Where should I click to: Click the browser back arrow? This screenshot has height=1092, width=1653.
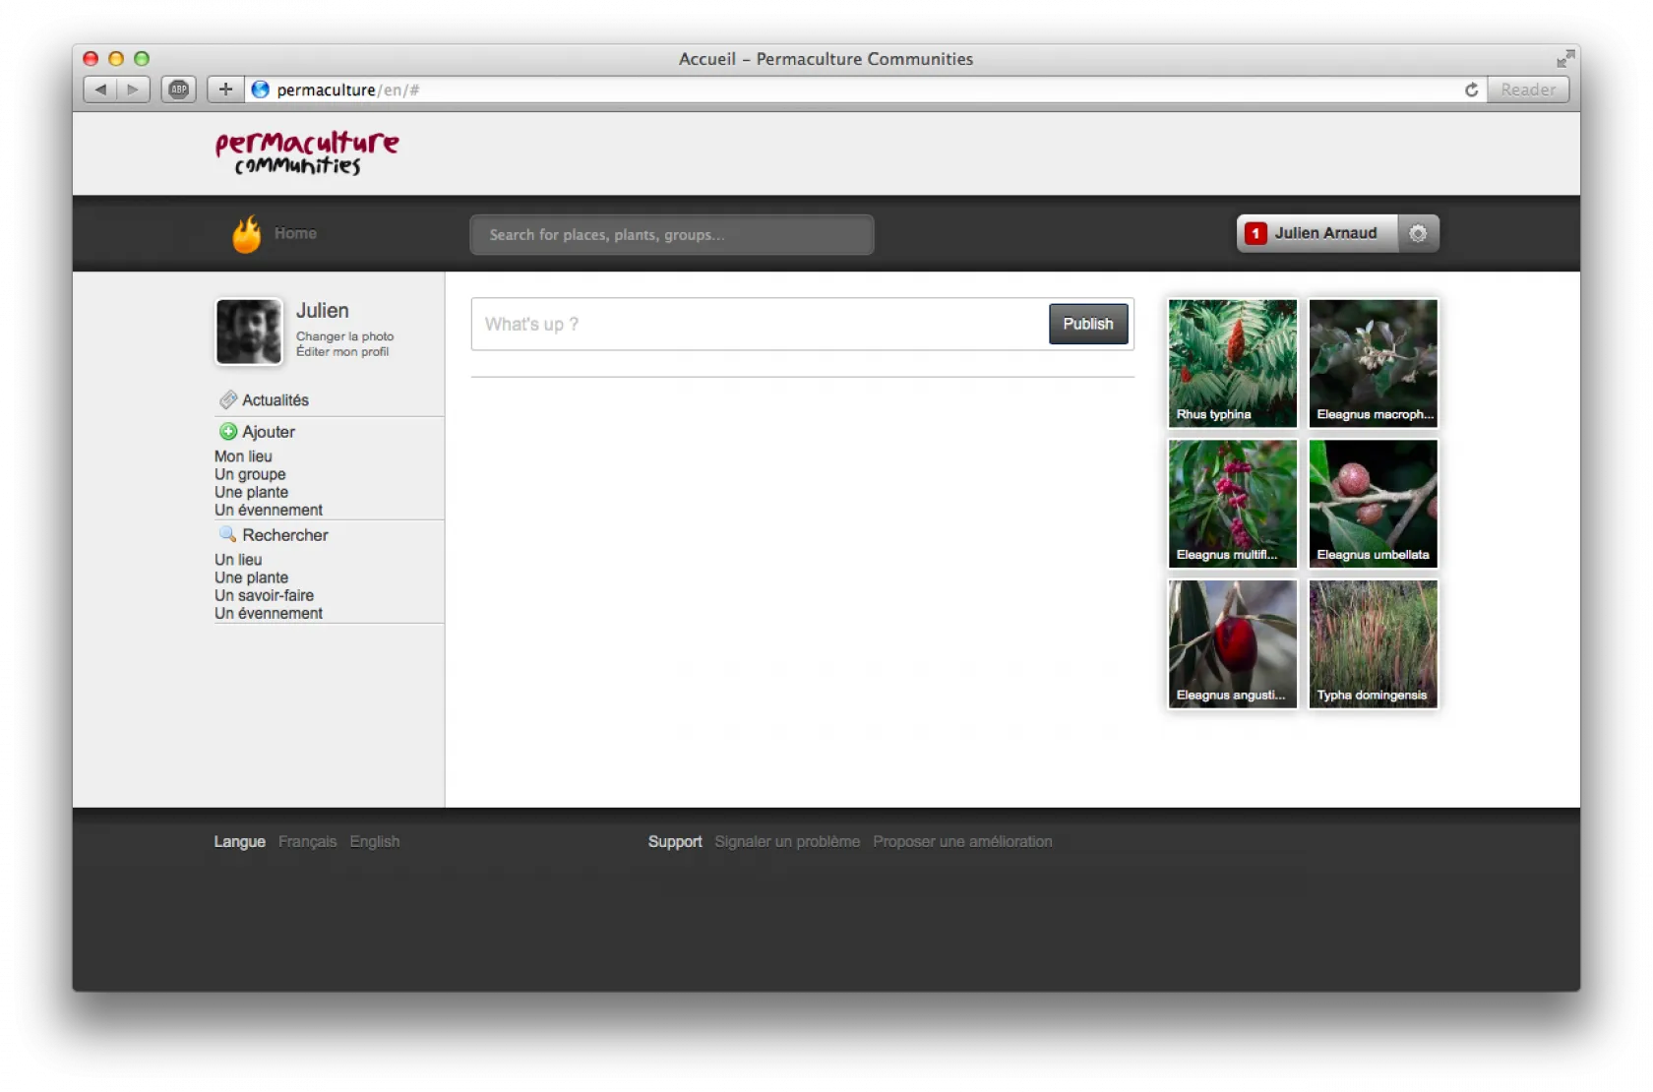(x=100, y=90)
